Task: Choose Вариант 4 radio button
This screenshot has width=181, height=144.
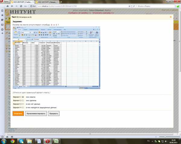Action: pyautogui.click(x=23, y=108)
